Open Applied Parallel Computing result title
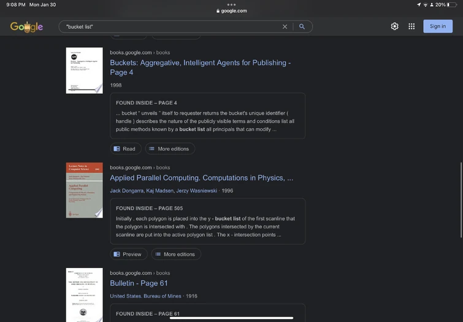The height and width of the screenshot is (322, 463). pos(201,178)
